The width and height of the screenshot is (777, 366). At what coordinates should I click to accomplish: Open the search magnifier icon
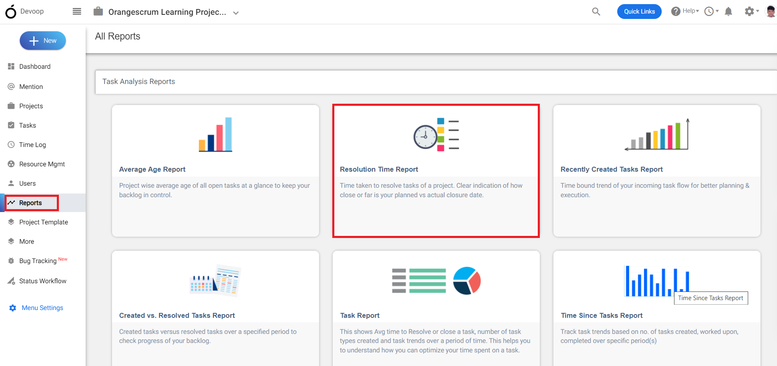(596, 12)
